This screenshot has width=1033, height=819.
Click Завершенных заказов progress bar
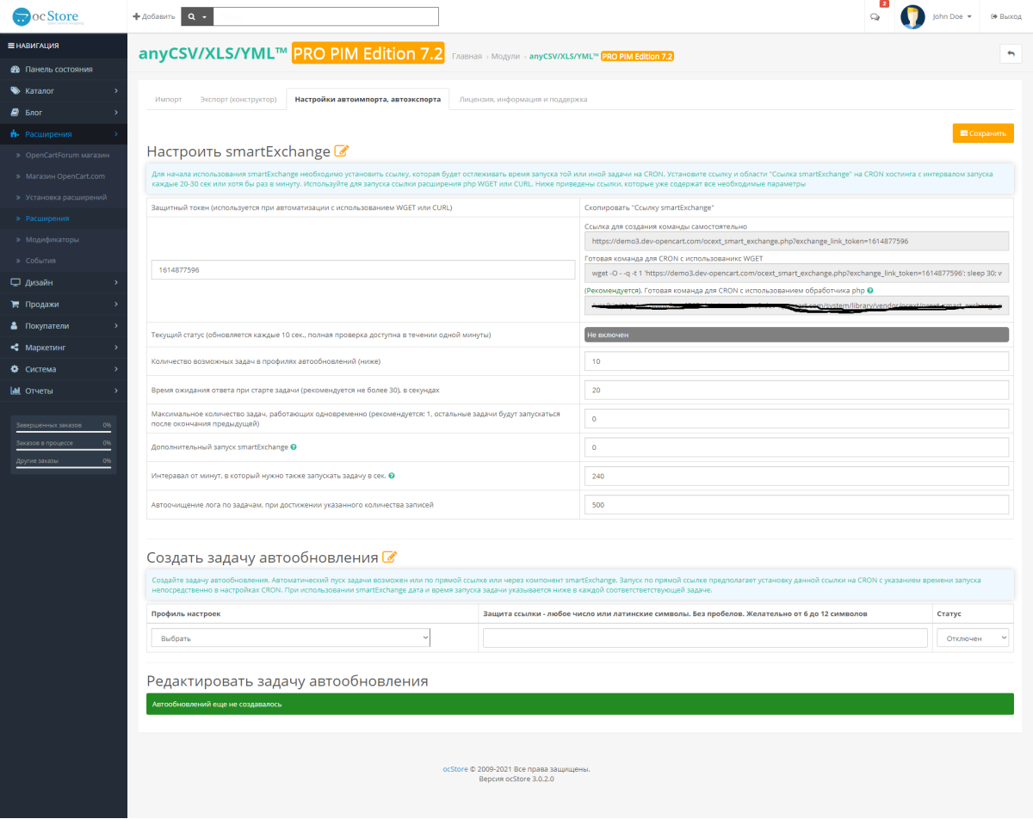tap(64, 432)
